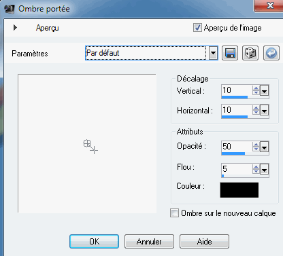
Task: Click the randomize parameters dice icon
Action: [x=250, y=53]
